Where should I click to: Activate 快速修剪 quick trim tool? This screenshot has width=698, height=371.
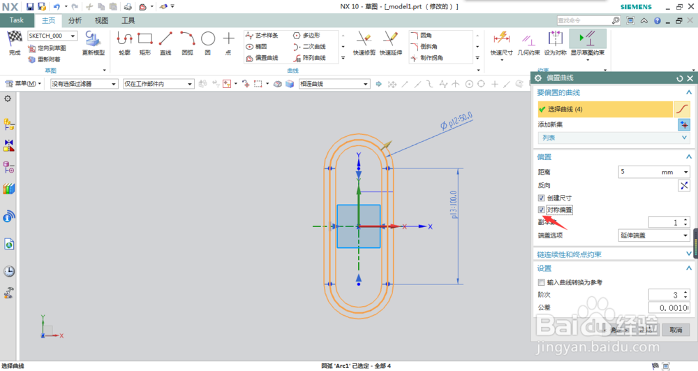point(364,43)
